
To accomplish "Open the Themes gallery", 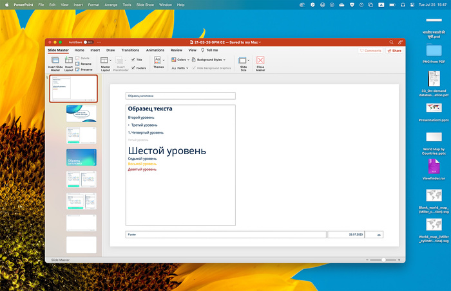I will coord(158,62).
